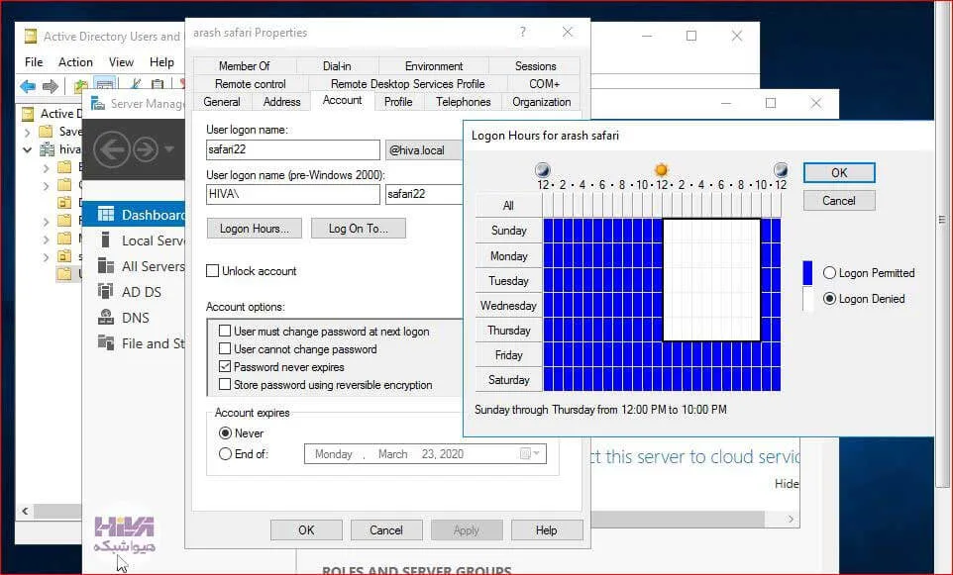Image resolution: width=953 pixels, height=575 pixels.
Task: Click the help question mark in Properties dialog
Action: [x=523, y=33]
